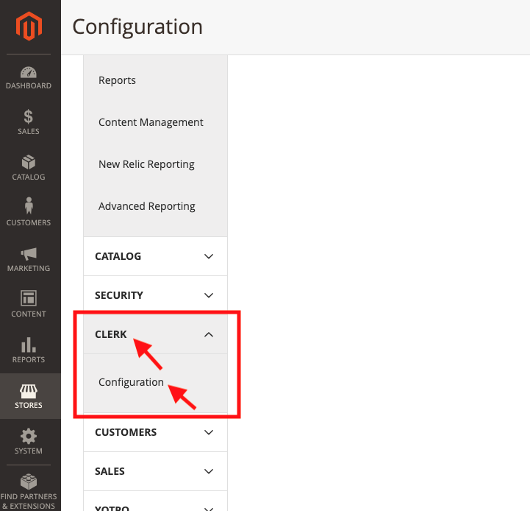Open Find Partners & Extensions icon
Screen dimensions: 530x511
[x=29, y=482]
